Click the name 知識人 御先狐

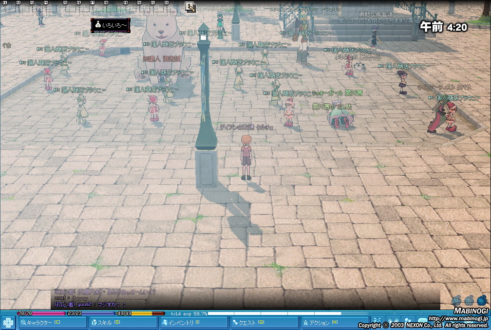(x=162, y=59)
